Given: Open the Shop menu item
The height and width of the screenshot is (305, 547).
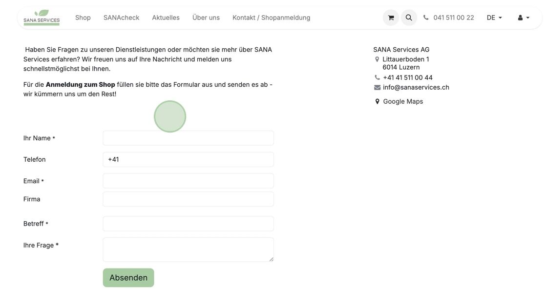Looking at the screenshot, I should click(x=83, y=18).
